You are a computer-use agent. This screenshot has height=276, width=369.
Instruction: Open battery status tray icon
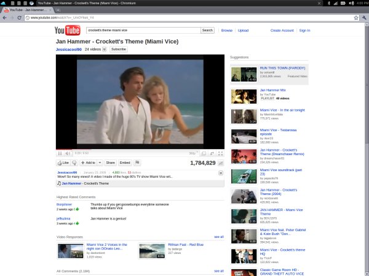coord(343,3)
